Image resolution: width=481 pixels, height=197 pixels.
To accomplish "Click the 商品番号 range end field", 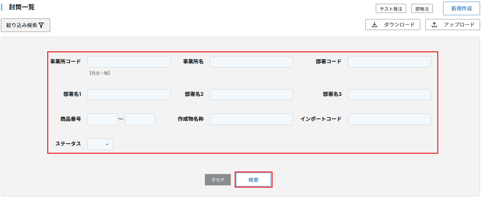I will 140,119.
